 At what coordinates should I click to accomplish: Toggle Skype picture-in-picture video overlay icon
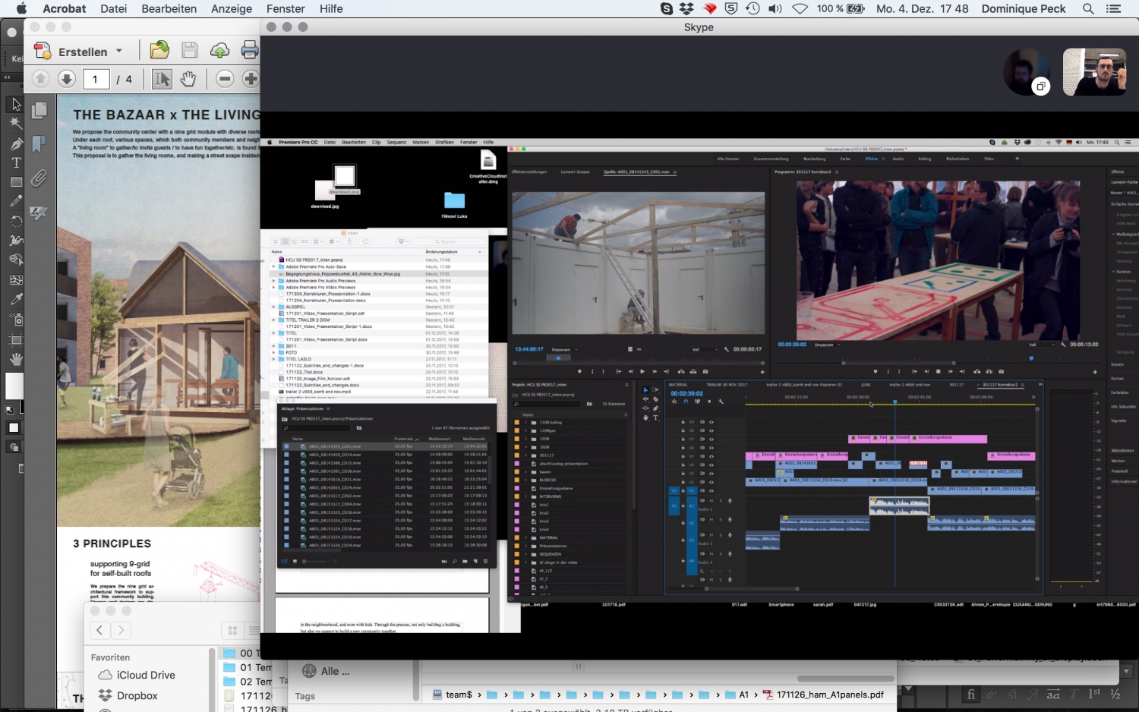point(1041,87)
